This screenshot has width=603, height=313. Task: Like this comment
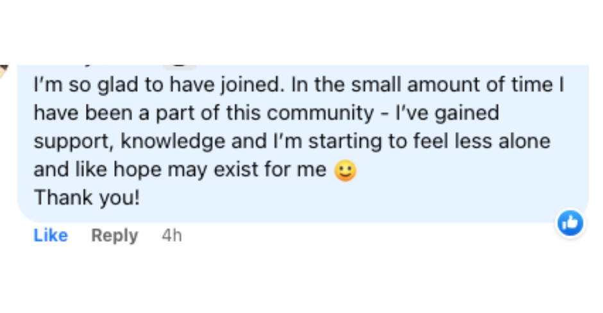click(51, 235)
